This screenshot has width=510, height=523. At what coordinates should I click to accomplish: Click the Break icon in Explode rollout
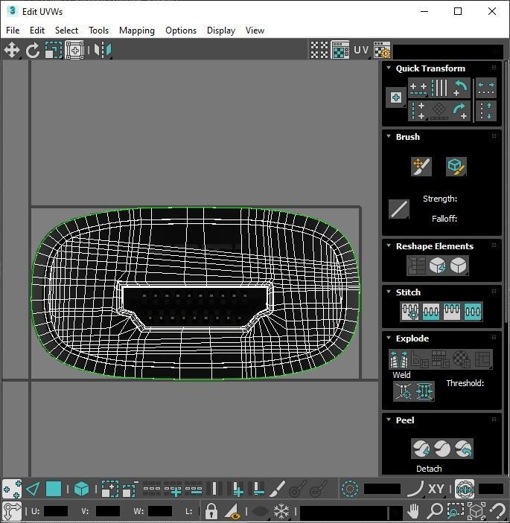[x=399, y=359]
